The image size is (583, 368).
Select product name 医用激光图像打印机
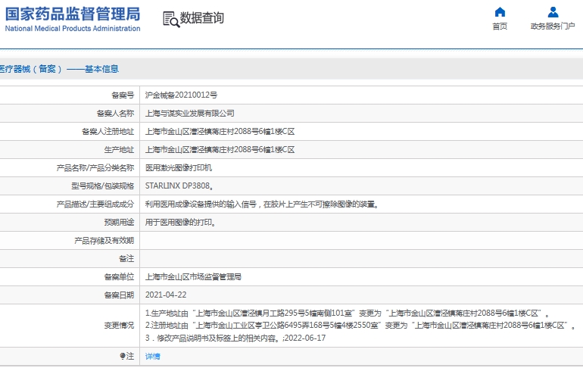(x=179, y=168)
